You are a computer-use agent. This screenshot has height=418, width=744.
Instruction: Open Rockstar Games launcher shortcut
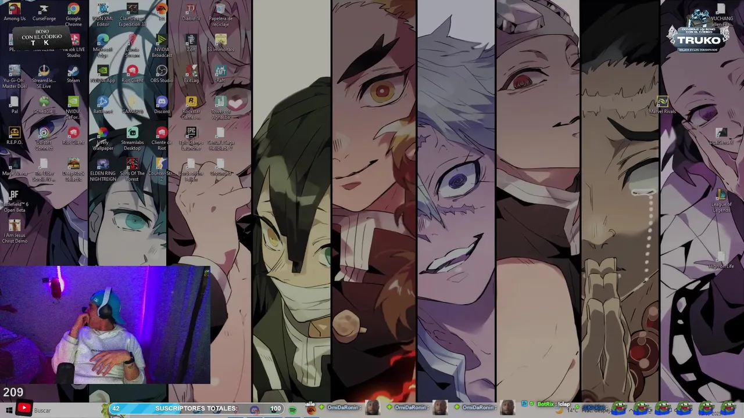click(x=191, y=107)
